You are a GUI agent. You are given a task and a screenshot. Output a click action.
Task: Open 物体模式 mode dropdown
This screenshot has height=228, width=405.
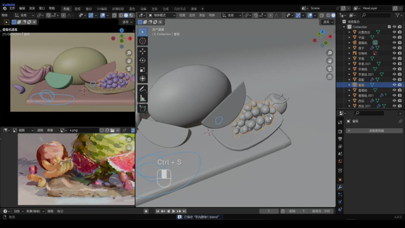(x=162, y=15)
